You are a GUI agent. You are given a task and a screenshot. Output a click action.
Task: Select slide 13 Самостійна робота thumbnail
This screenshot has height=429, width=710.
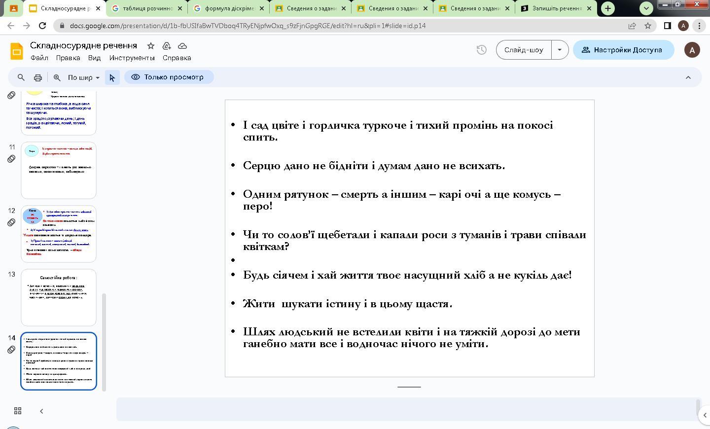coord(59,297)
